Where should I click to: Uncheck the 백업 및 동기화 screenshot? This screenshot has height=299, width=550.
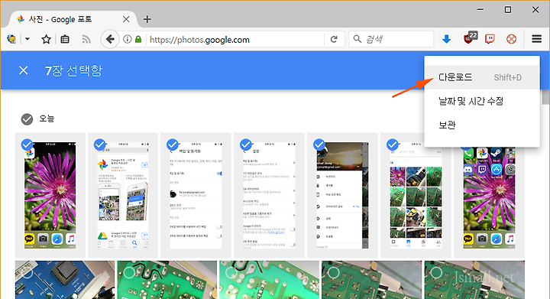[173, 145]
